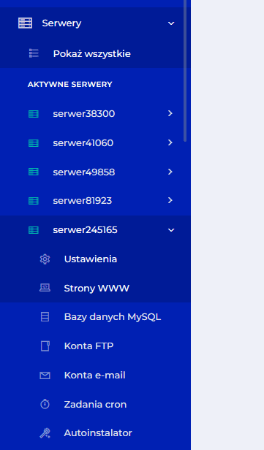Screen dimensions: 264x450
Task: Click the envelope icon for Konta e-mail
Action: 45,375
